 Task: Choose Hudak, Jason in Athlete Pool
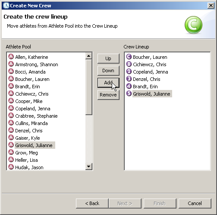29,167
